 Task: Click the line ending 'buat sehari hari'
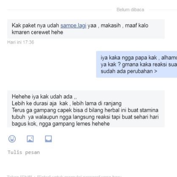pyautogui.click(x=85, y=117)
